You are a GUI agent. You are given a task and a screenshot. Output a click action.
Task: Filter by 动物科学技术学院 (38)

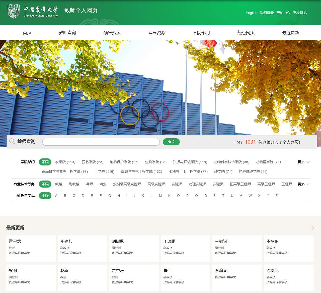click(231, 162)
